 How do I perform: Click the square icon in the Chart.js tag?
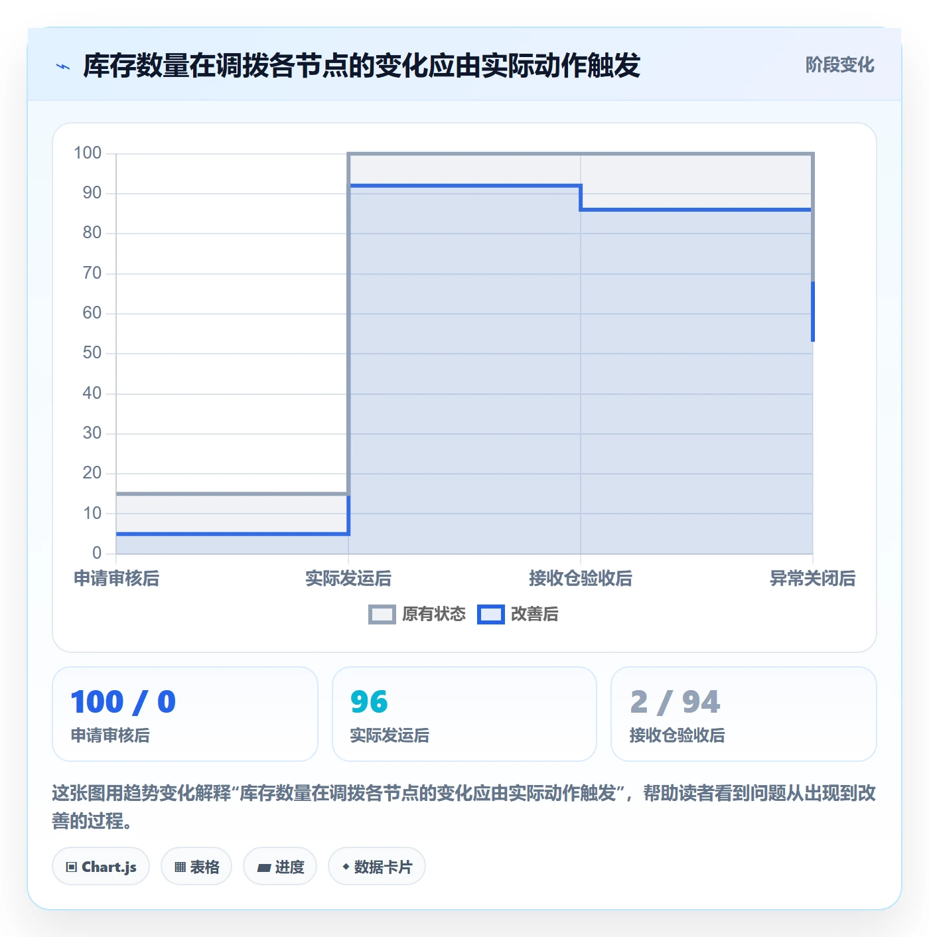72,867
